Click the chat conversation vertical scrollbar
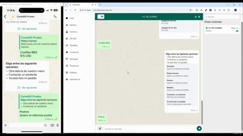The height and width of the screenshot is (136, 243). 202,112
